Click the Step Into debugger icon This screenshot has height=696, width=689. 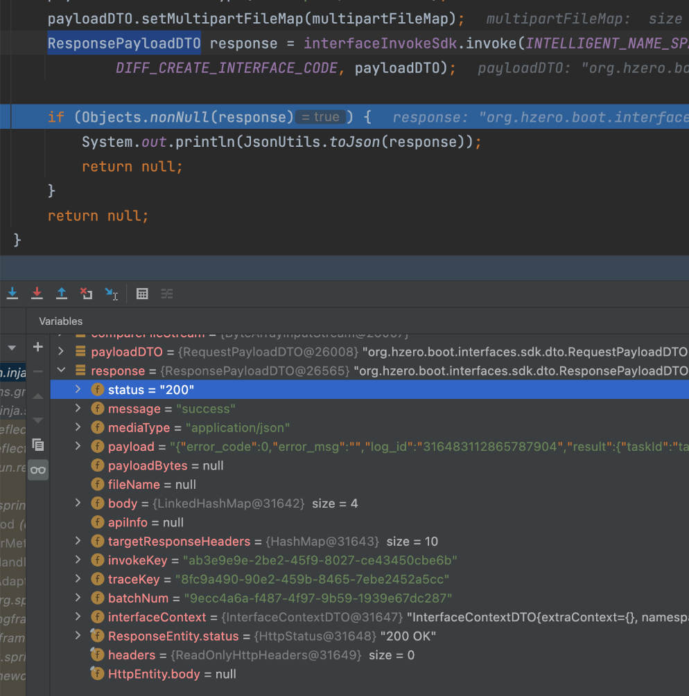click(12, 294)
